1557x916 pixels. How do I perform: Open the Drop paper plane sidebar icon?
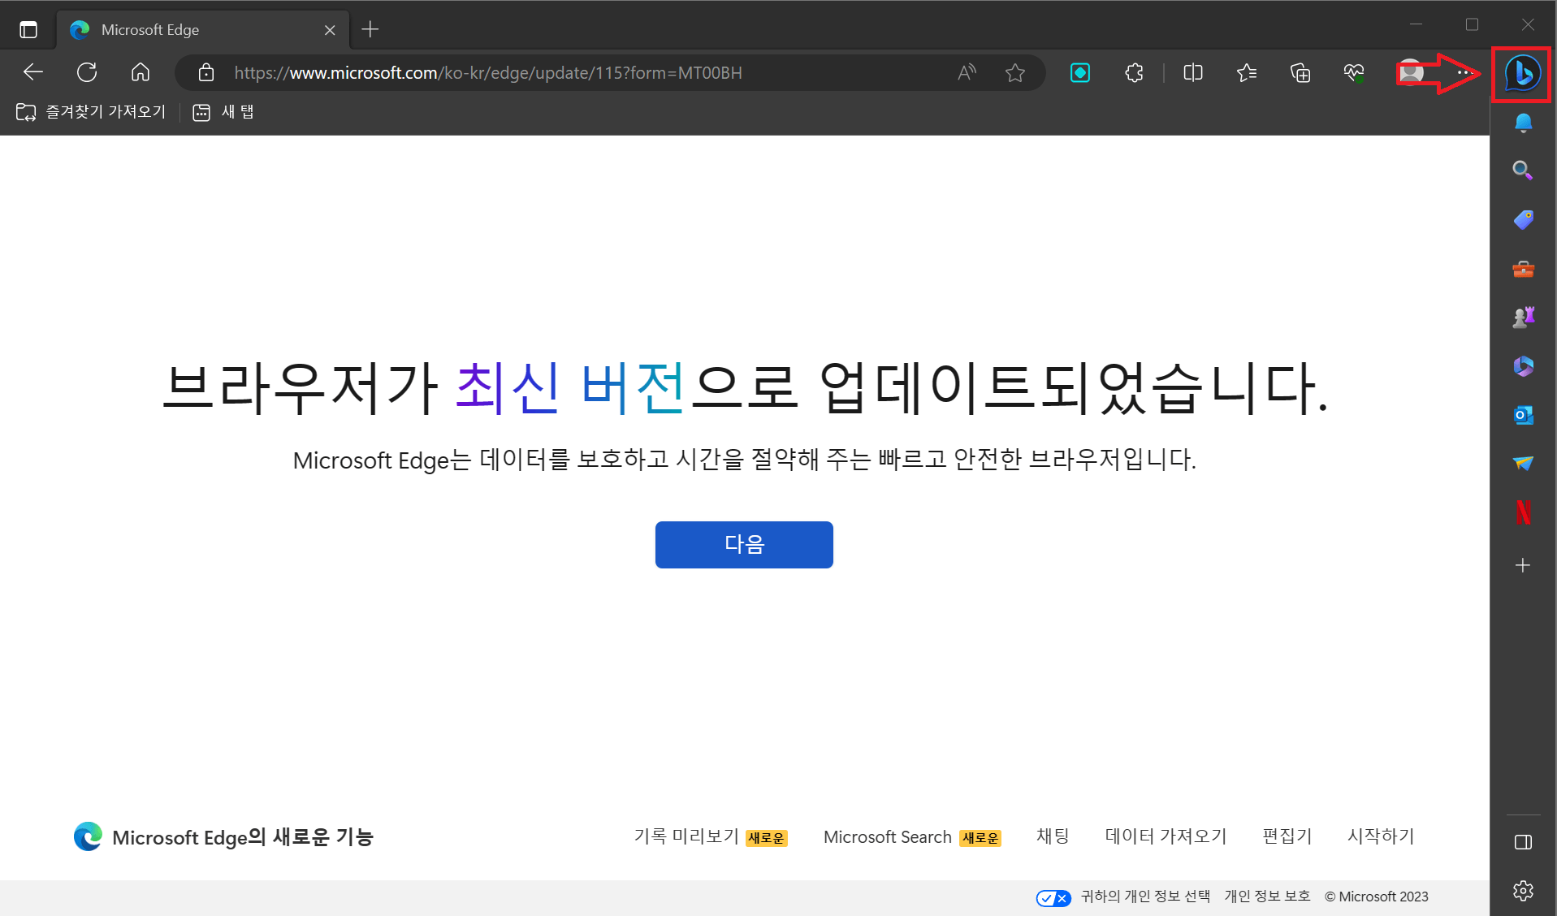[x=1523, y=464]
